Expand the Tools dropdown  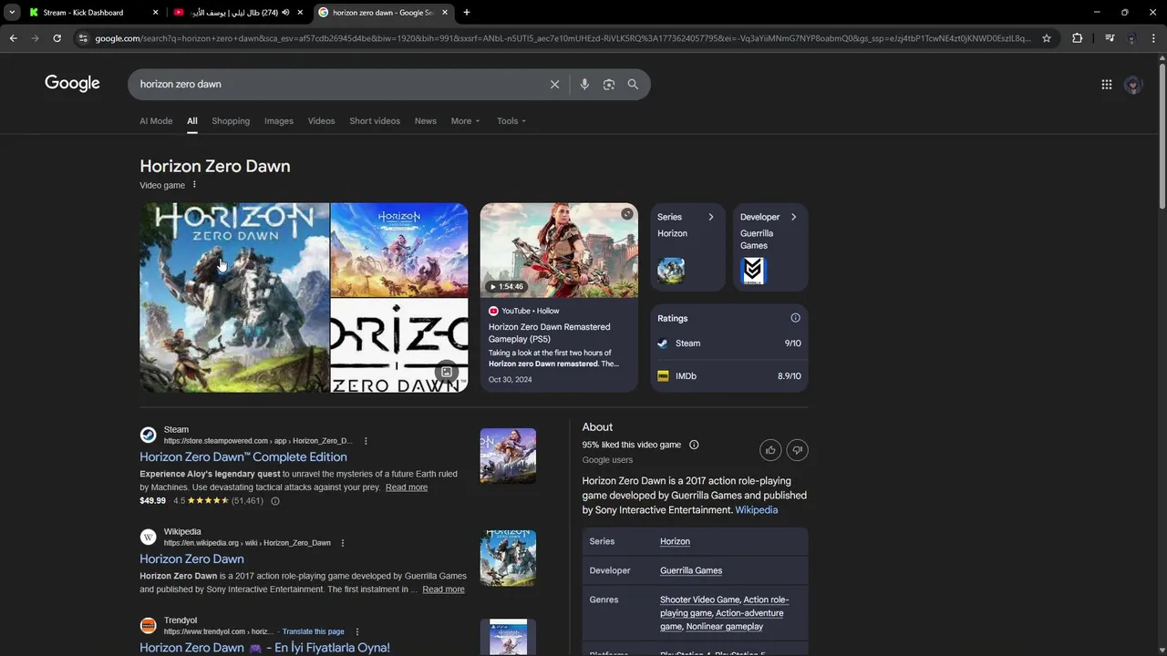click(511, 121)
